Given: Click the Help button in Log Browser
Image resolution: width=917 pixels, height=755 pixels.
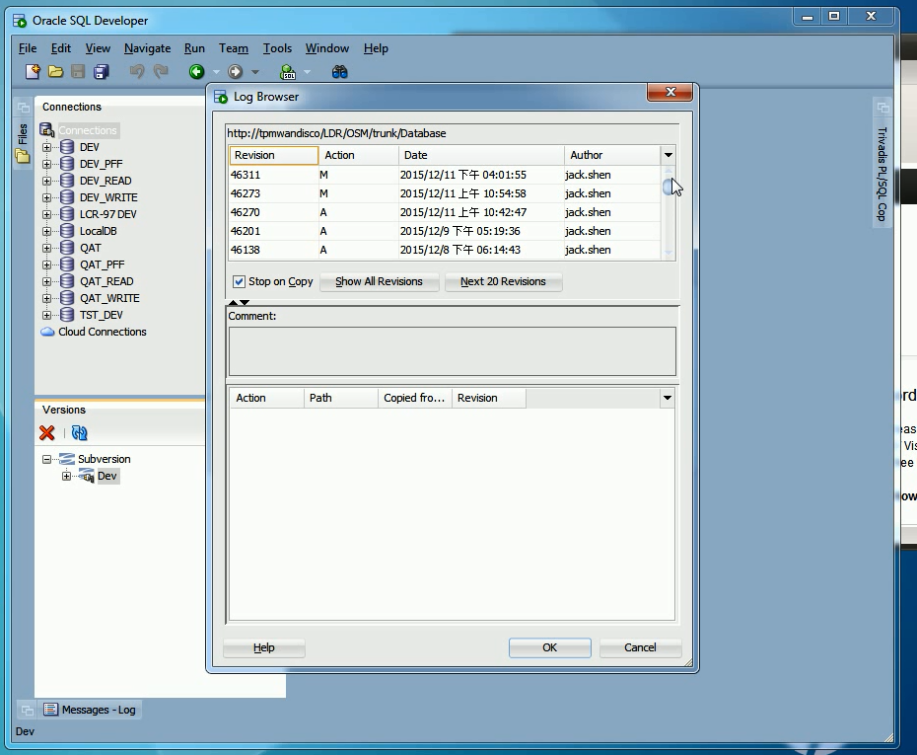Looking at the screenshot, I should 263,647.
